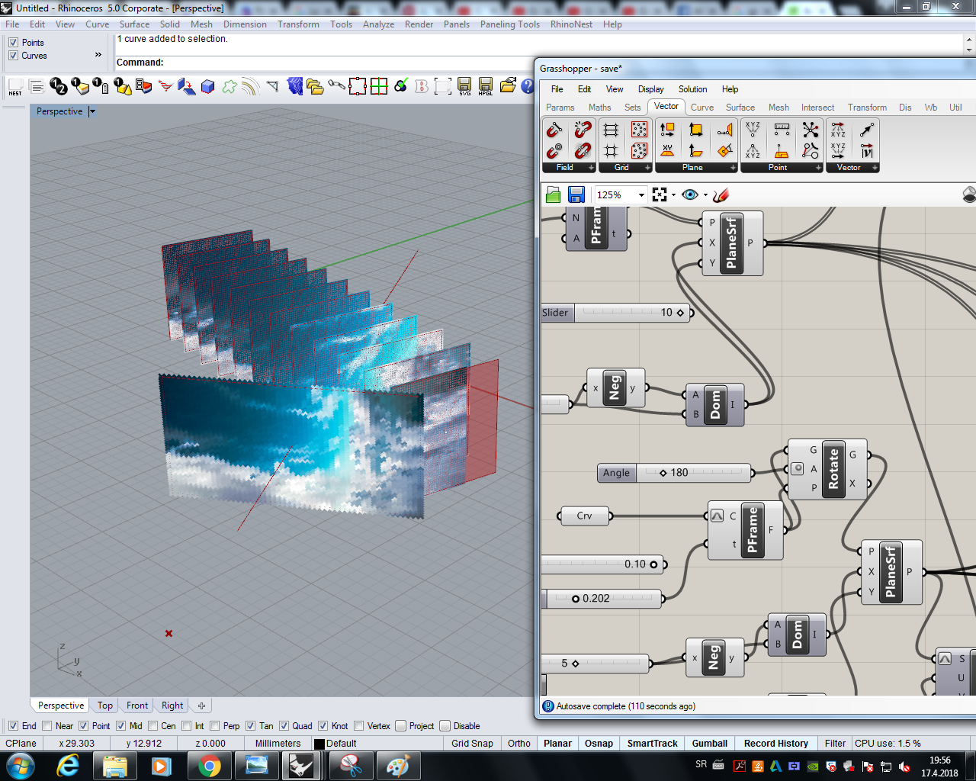Screen dimensions: 976x781
Task: Click the SmartTrack status button
Action: click(653, 744)
